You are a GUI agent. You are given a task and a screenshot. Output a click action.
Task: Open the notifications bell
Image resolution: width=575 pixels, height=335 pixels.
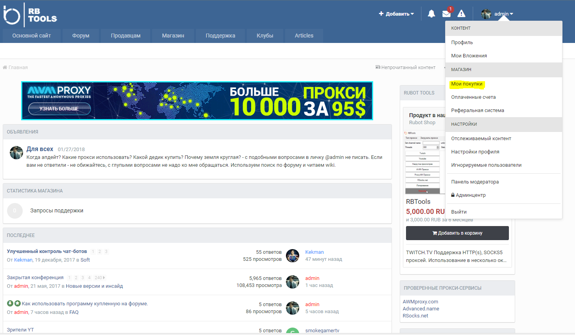click(x=431, y=14)
